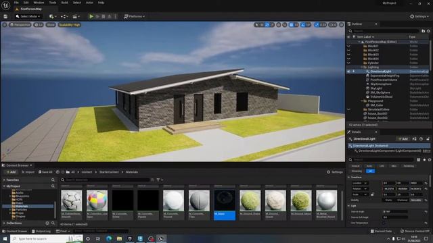Open Microsoft Edge from the taskbar

pyautogui.click(x=109, y=238)
